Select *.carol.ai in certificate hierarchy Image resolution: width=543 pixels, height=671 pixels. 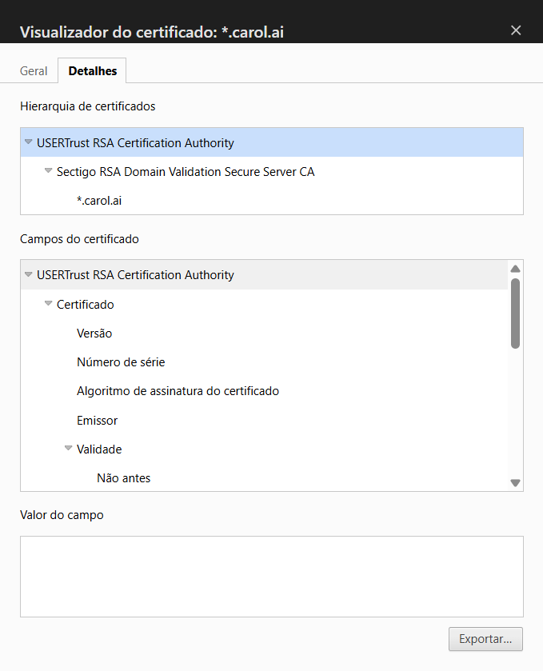[x=99, y=201]
